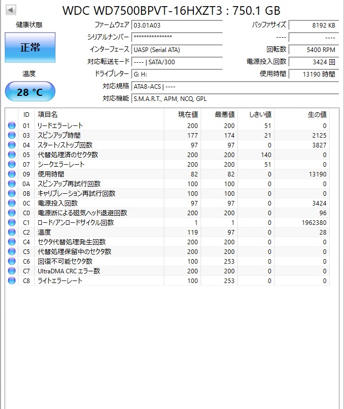The height and width of the screenshot is (409, 344).
Task: Click status orb for ID 05 代替処理済のセクタ数
Action: coord(12,155)
